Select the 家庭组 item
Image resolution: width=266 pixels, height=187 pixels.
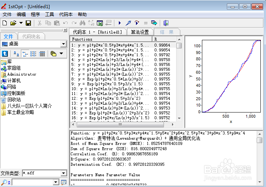tap(11, 68)
